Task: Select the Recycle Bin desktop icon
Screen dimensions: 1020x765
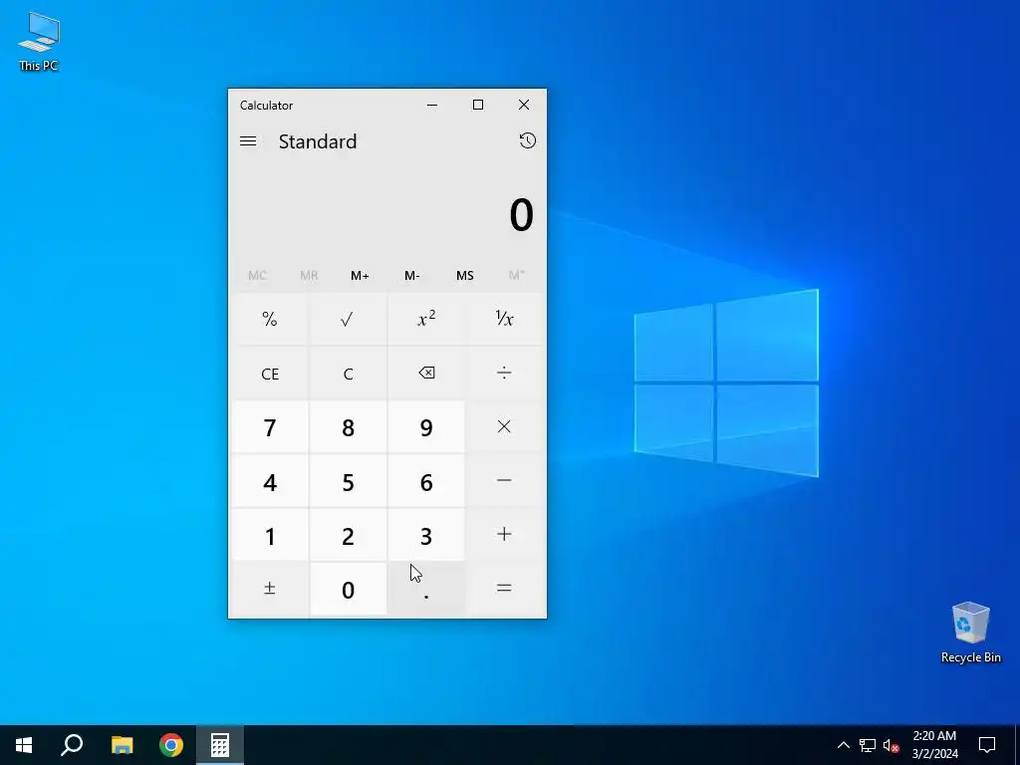Action: point(970,632)
